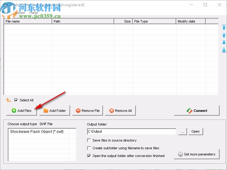Click the Add Folder button
227x170 pixels.
coord(55,111)
